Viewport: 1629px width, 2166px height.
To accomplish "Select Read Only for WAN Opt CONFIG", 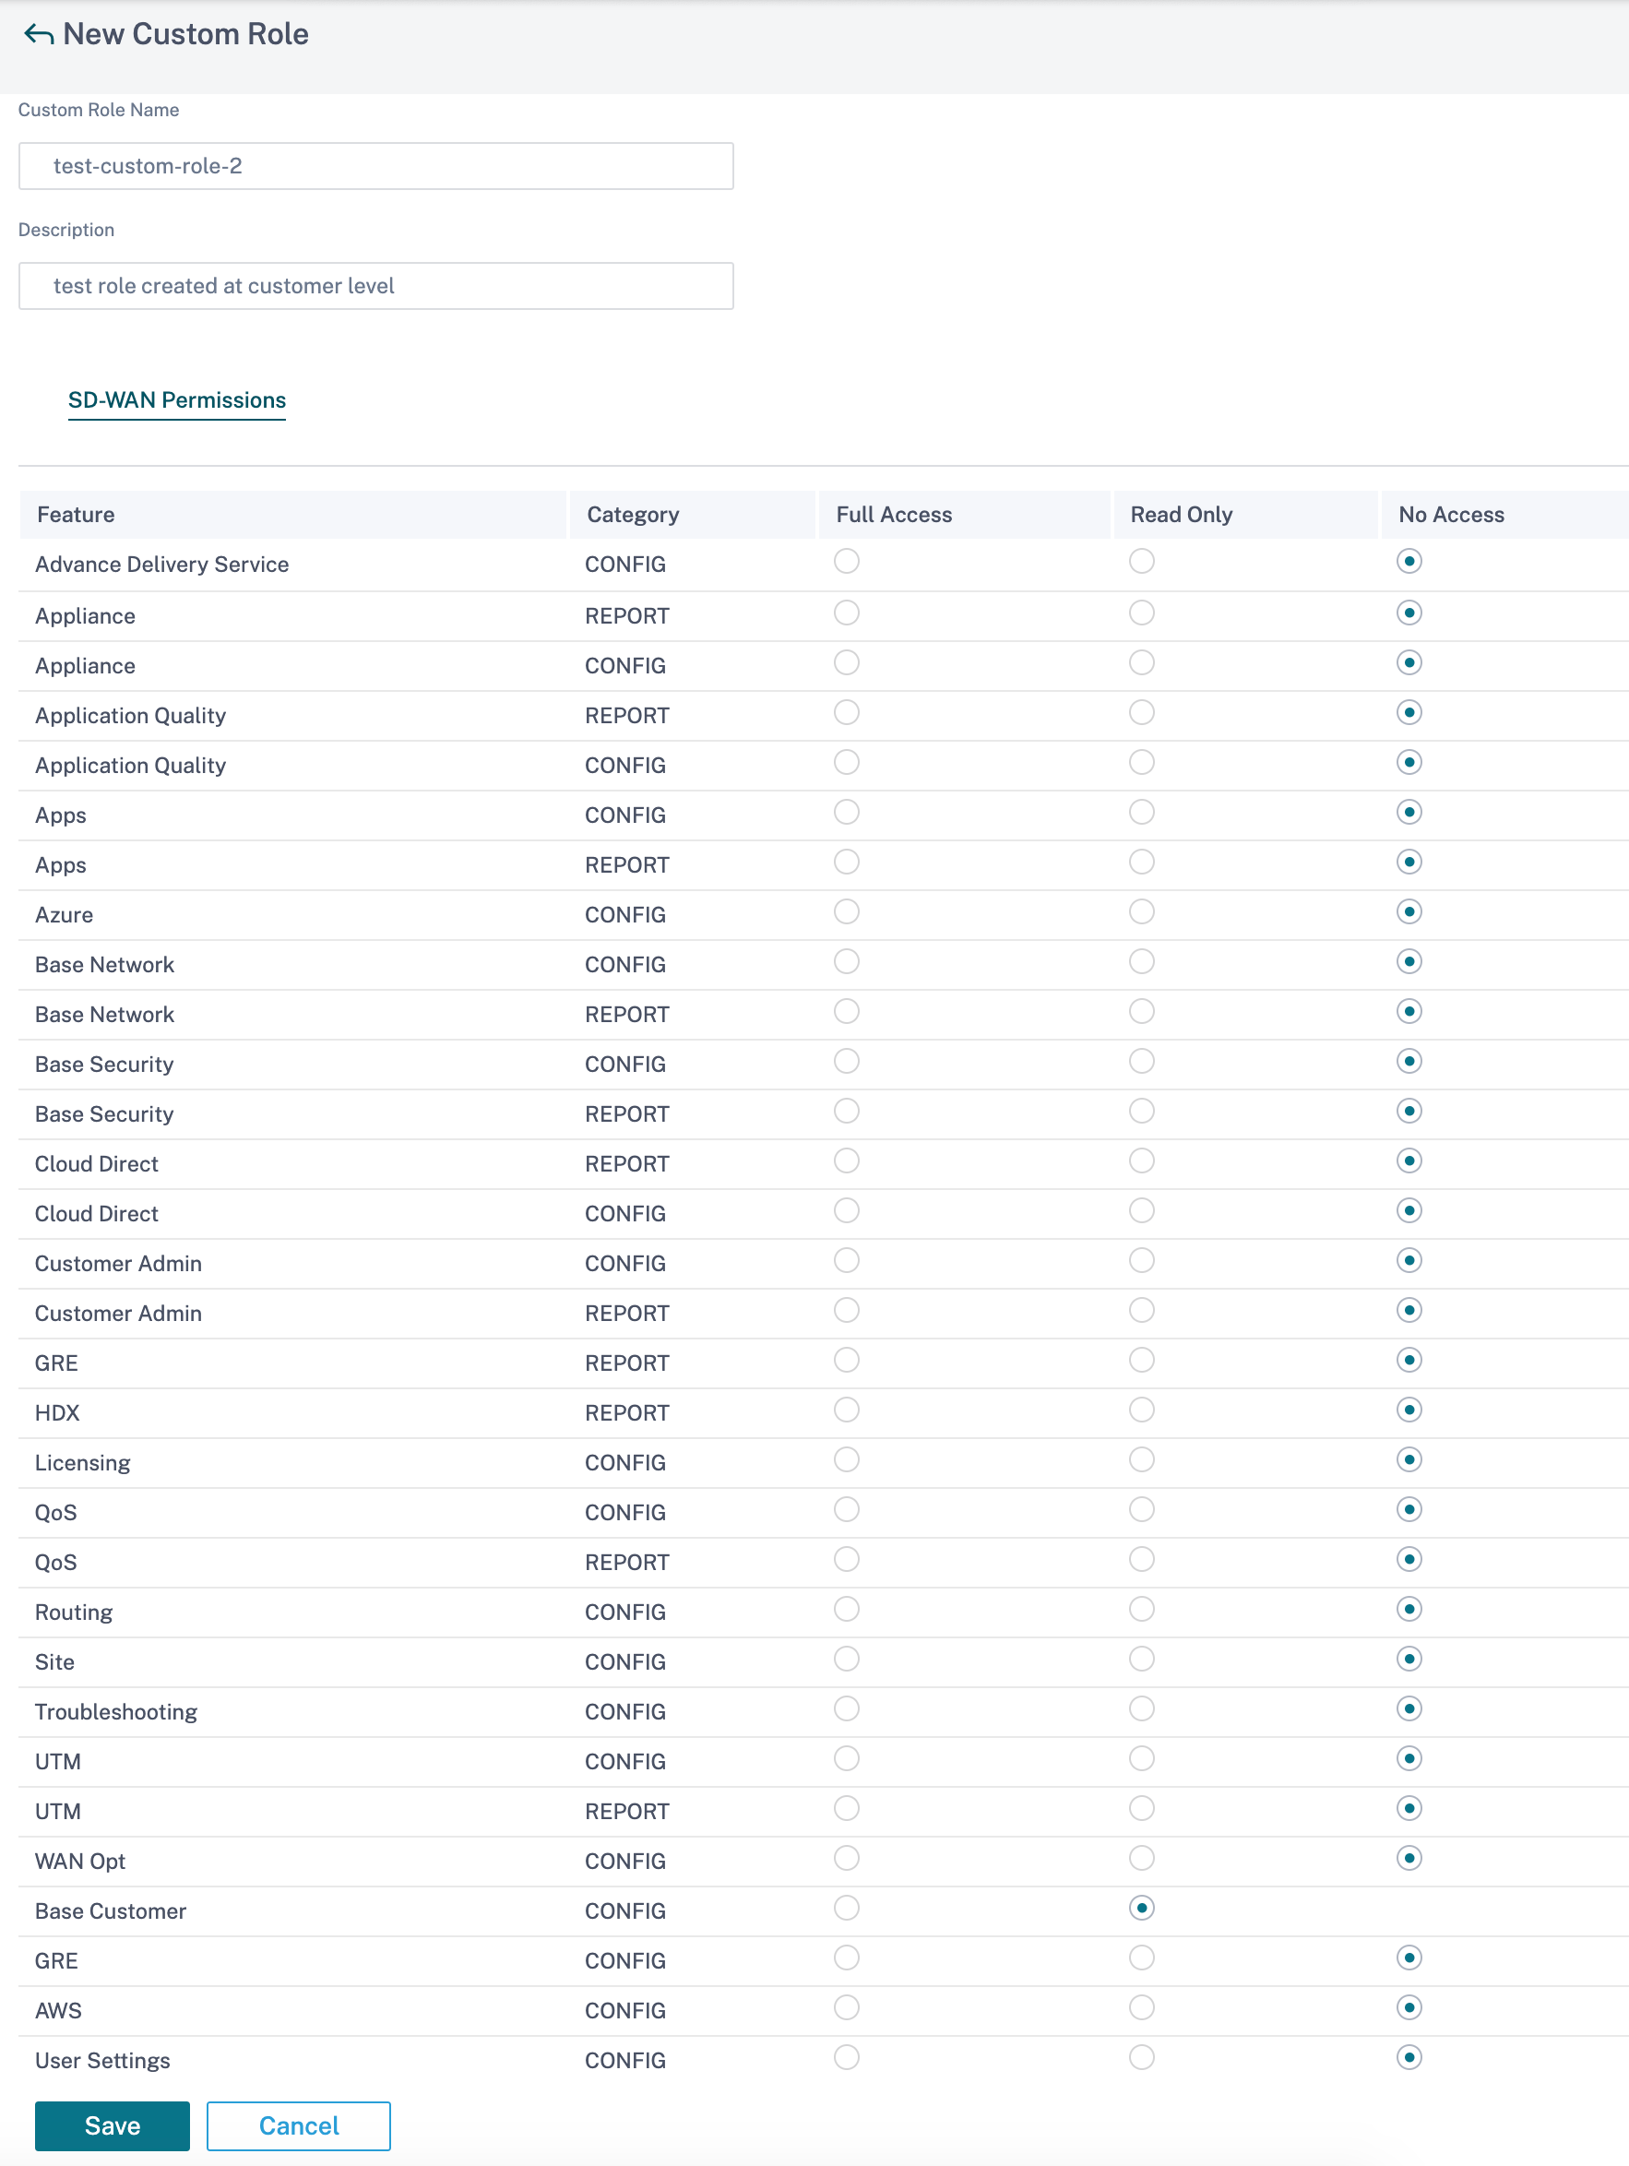I will (x=1141, y=1860).
